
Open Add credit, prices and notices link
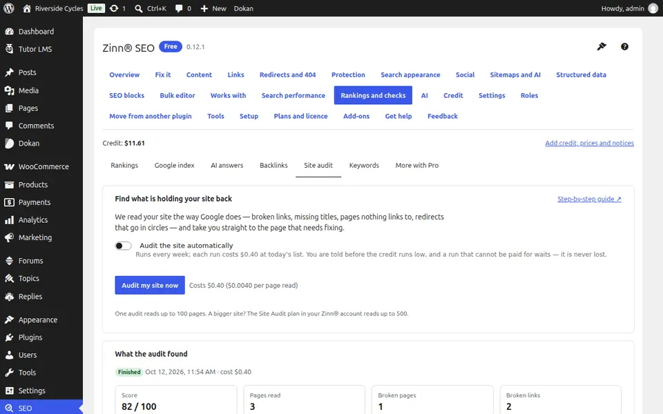[x=589, y=144]
